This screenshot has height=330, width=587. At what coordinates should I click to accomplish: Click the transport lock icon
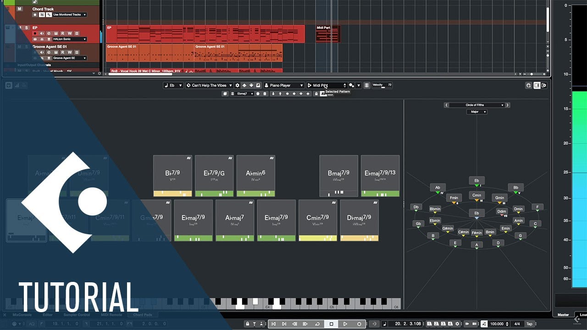point(247,324)
